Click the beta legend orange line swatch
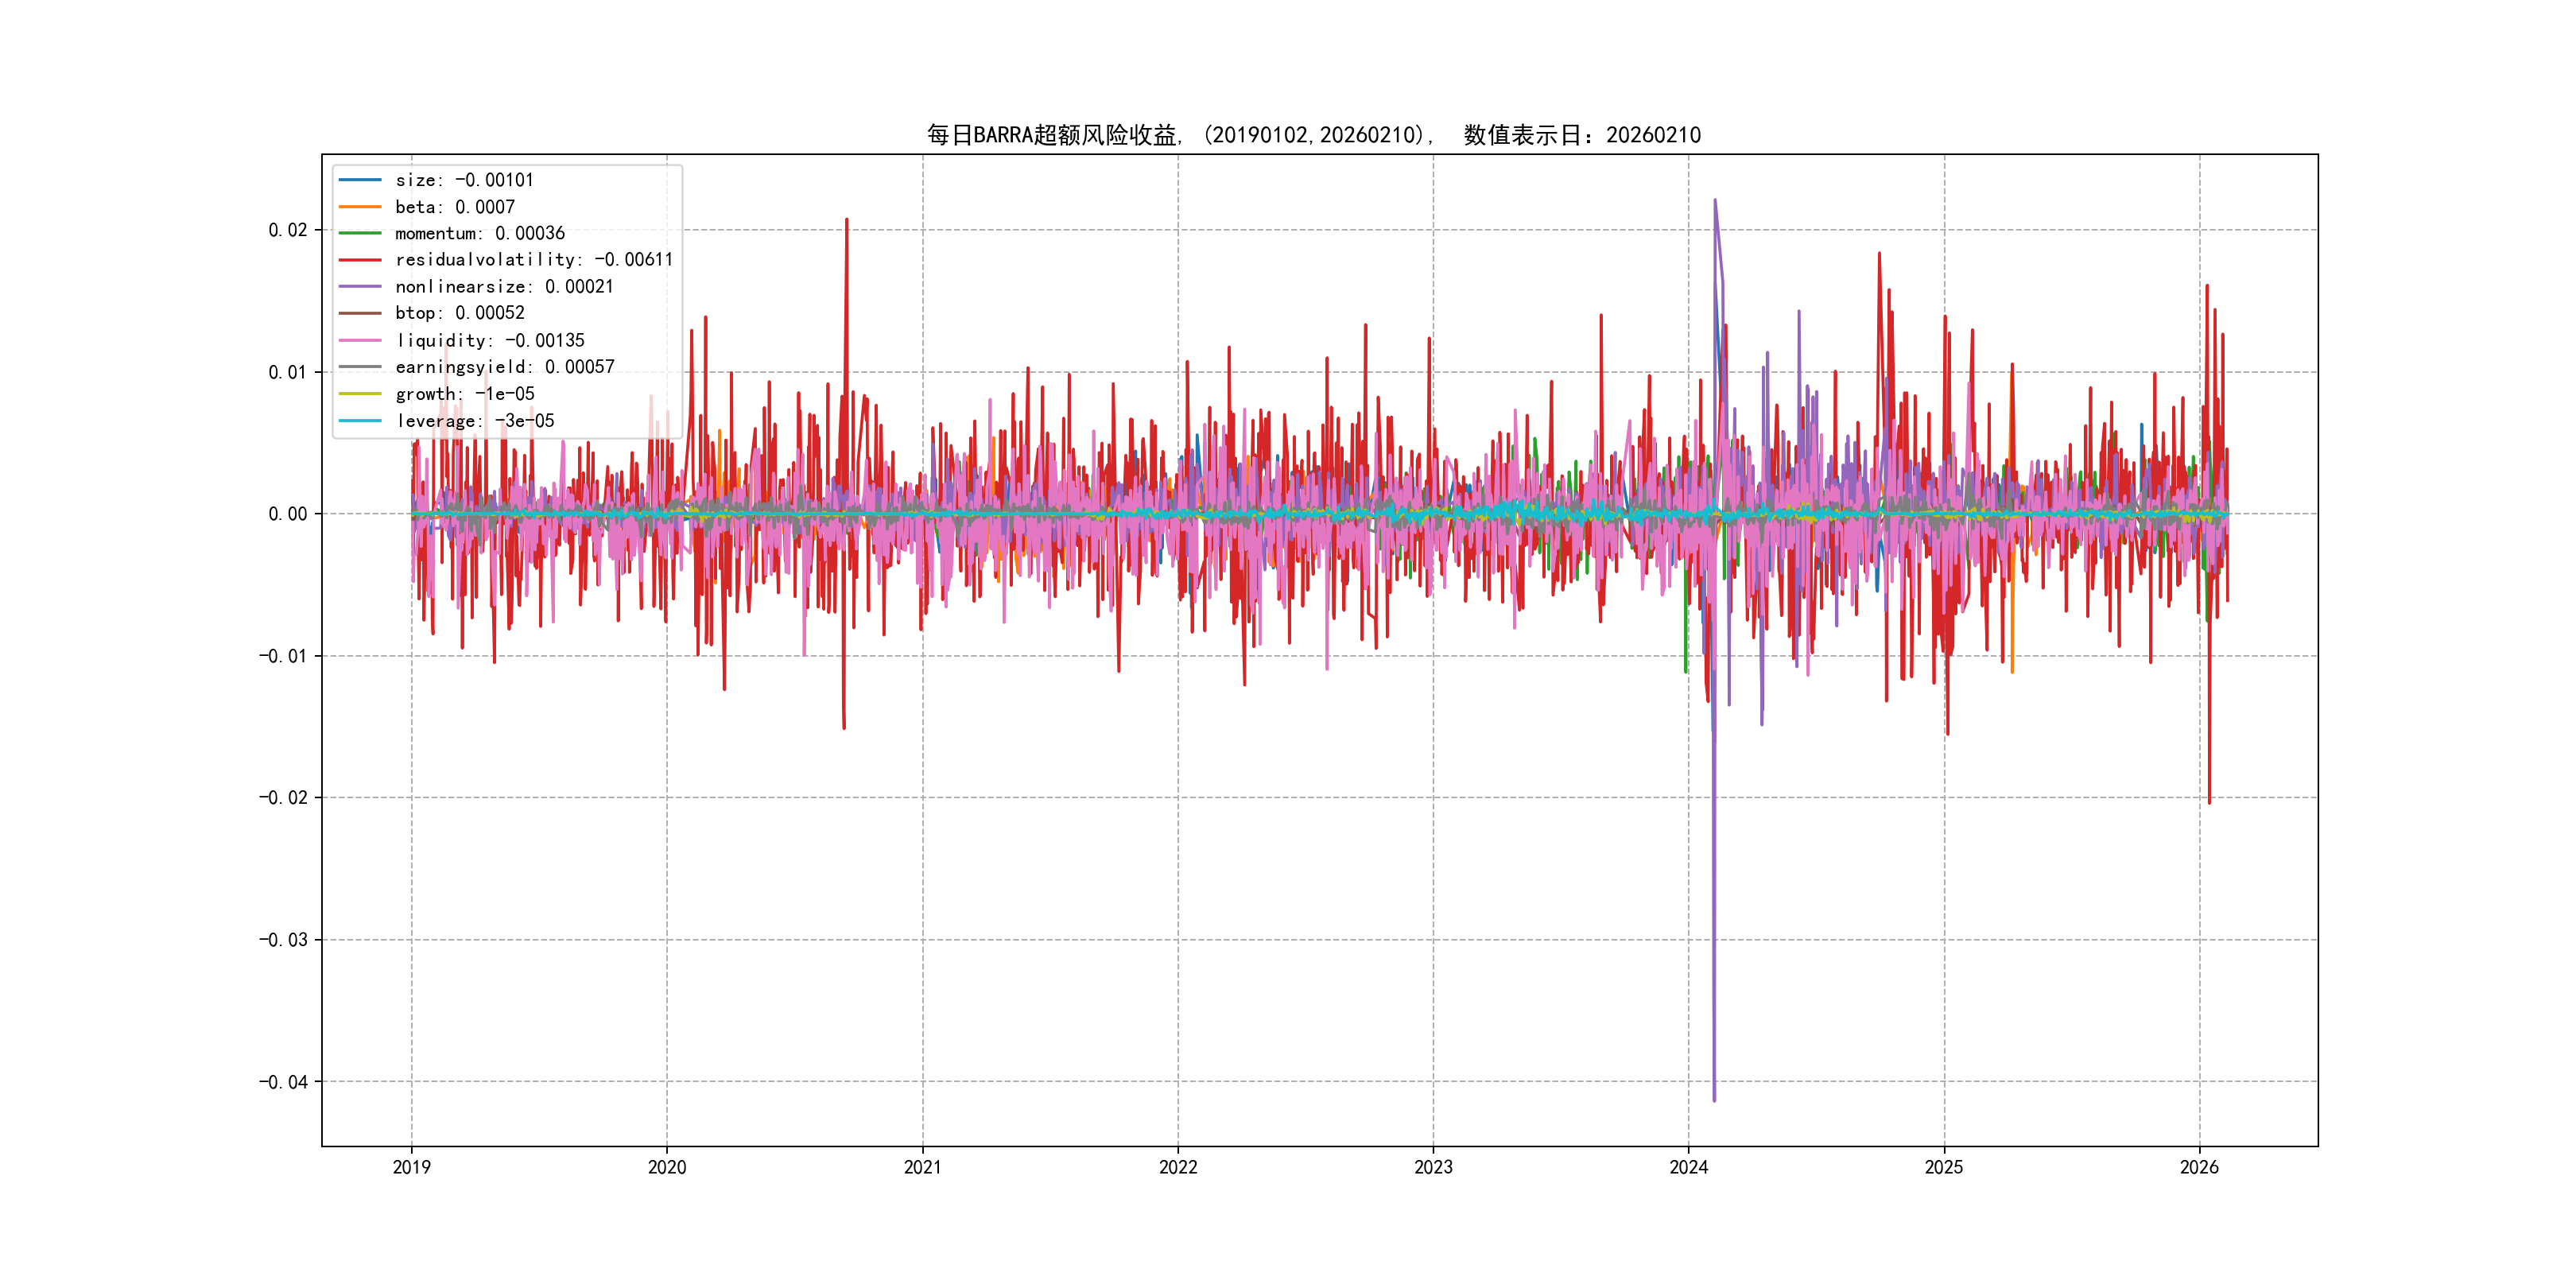 (360, 207)
